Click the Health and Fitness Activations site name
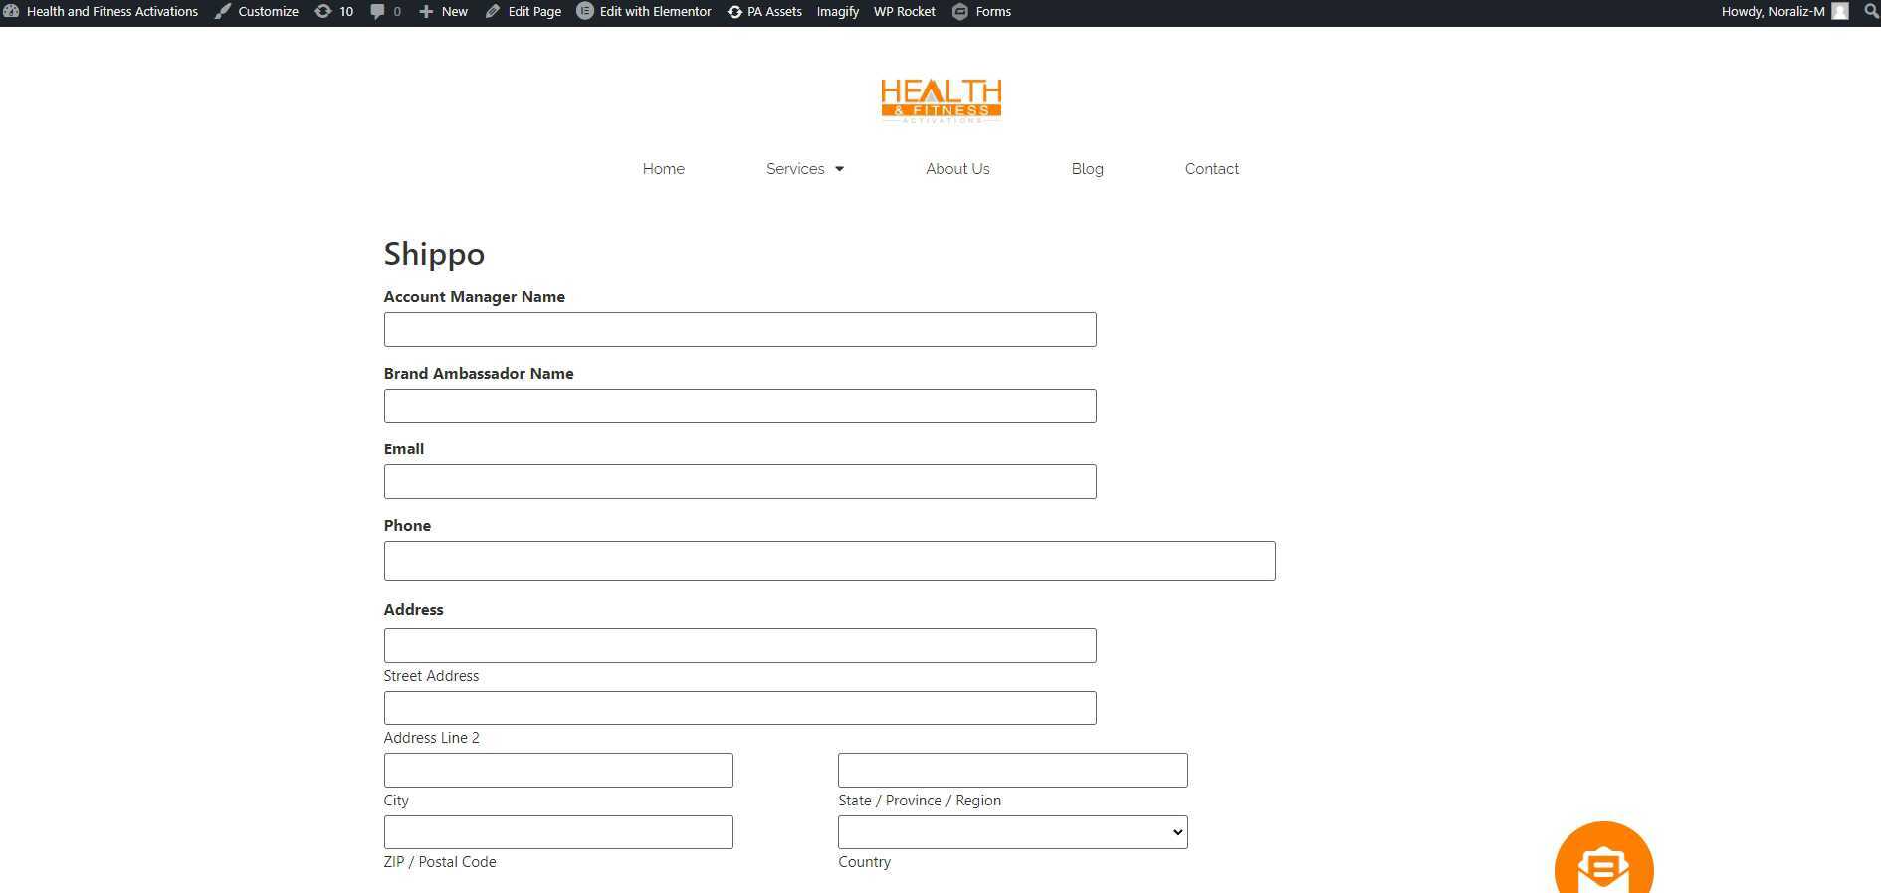Screen dimensions: 1881x893 112,12
